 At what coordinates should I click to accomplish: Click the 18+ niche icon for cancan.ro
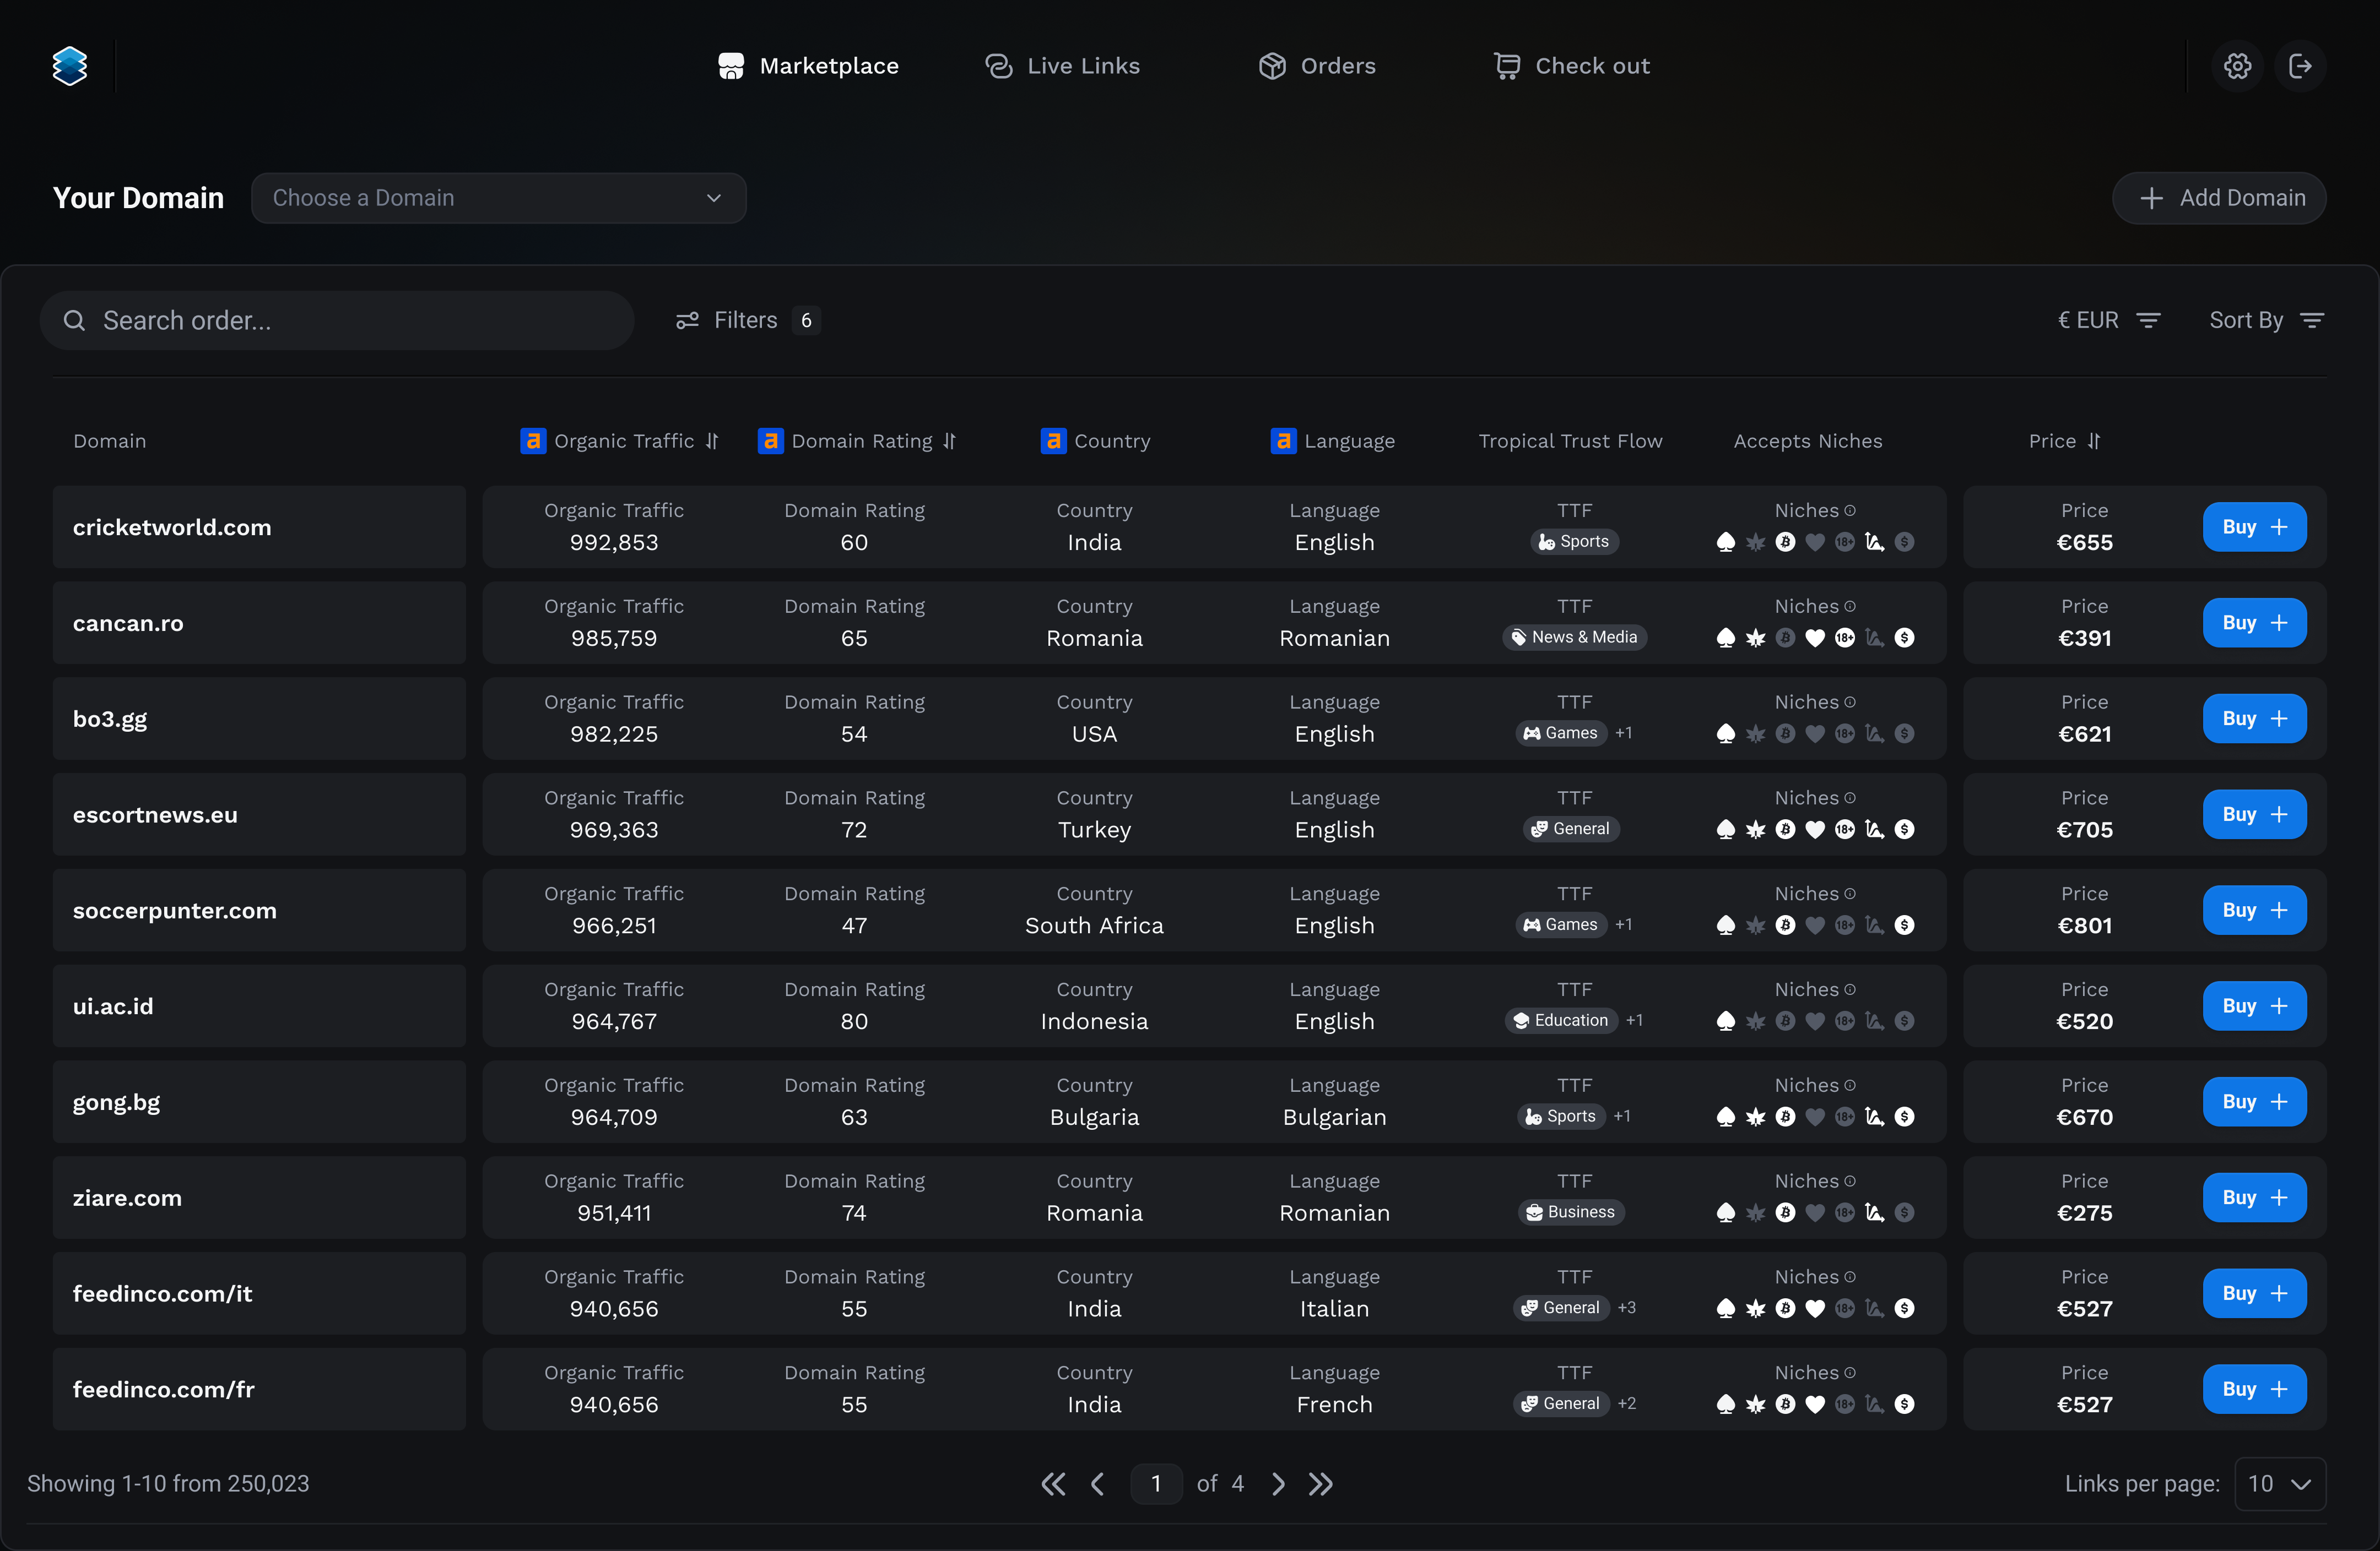(1845, 638)
